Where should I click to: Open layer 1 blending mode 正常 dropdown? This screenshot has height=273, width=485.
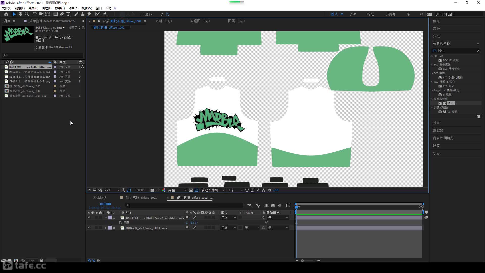(229, 218)
